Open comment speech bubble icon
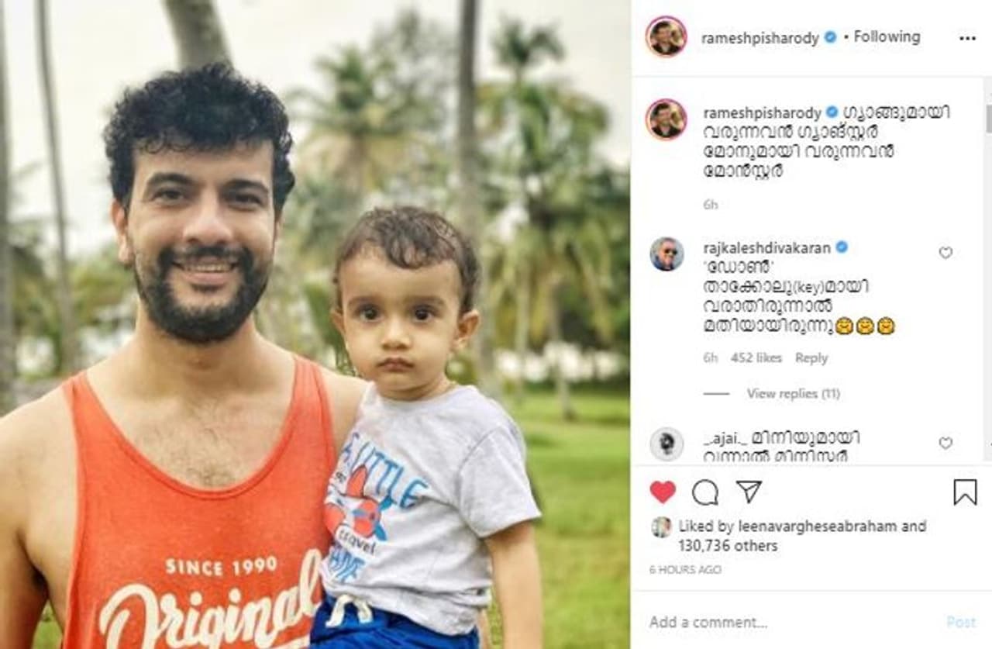 tap(705, 492)
